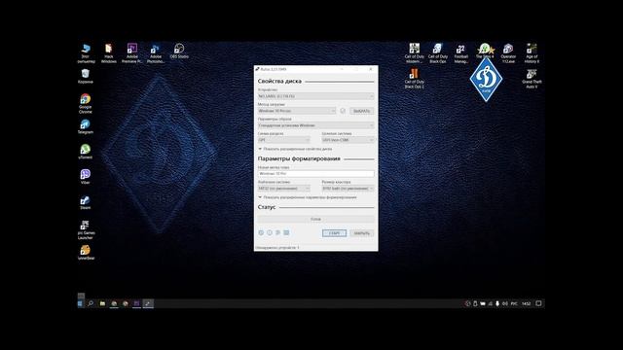Select the Telegram desktop shortcut
The image size is (623, 350).
(x=85, y=126)
